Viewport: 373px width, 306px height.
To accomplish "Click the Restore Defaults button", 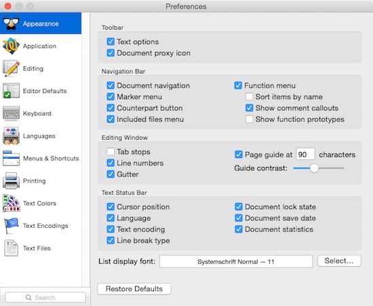I will [x=134, y=289].
